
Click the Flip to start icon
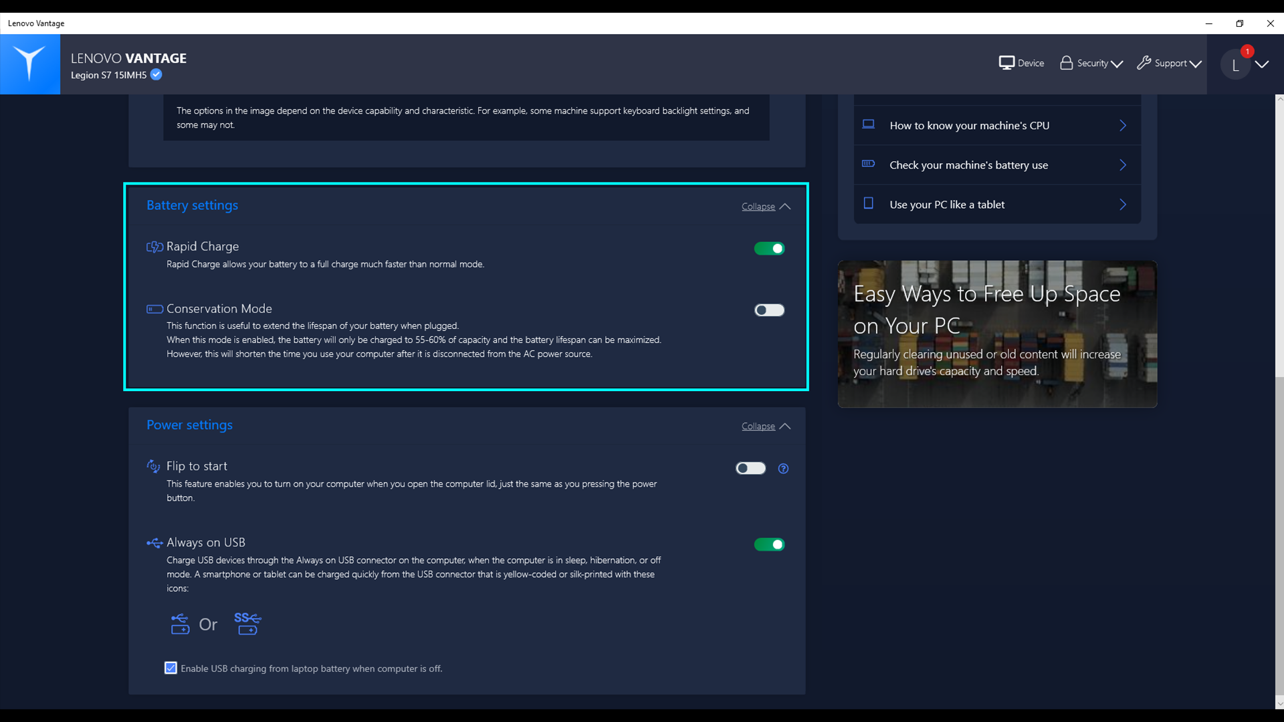(x=153, y=466)
